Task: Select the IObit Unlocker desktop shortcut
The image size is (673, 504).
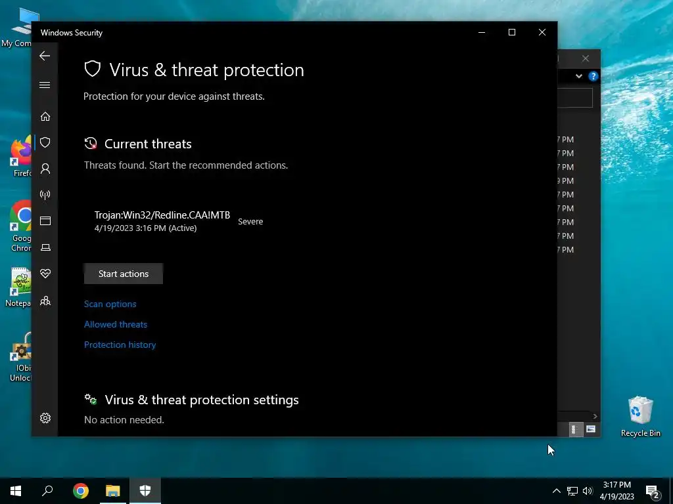Action: coord(20,356)
